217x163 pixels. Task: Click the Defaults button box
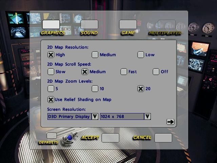pos(52,135)
